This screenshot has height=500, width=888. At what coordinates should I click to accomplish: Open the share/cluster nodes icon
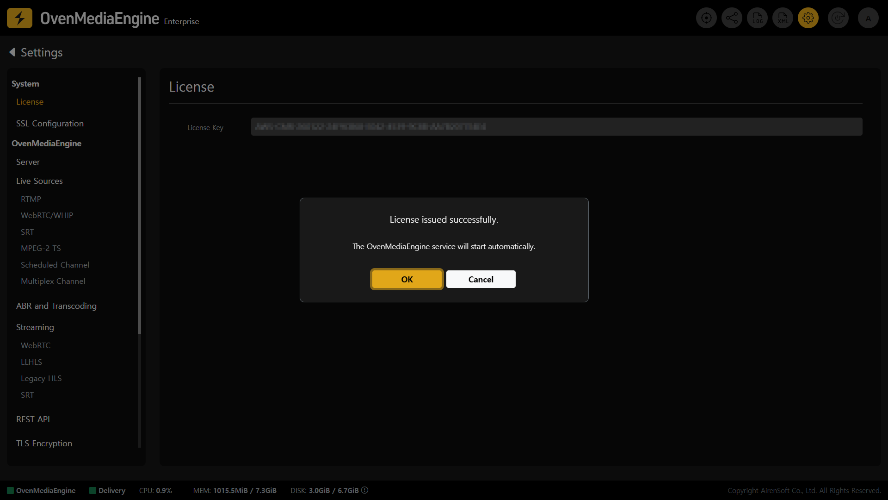[x=732, y=18]
